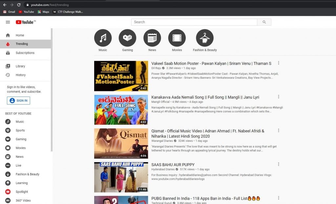Image resolution: width=336 pixels, height=204 pixels.
Task: Go back with browser back arrow
Action: coord(5,5)
